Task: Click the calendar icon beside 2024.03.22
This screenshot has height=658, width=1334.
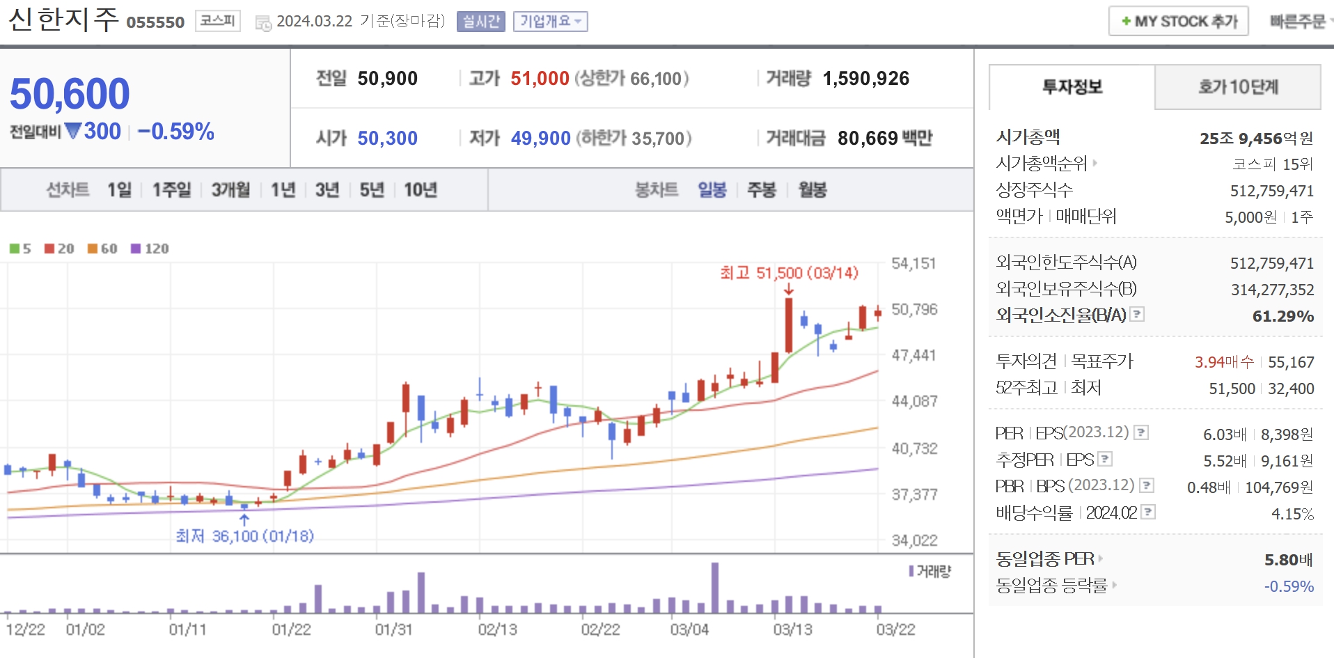Action: pos(263,22)
